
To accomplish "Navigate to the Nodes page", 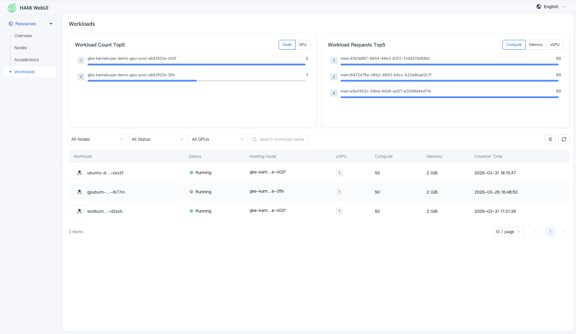I will (x=20, y=47).
